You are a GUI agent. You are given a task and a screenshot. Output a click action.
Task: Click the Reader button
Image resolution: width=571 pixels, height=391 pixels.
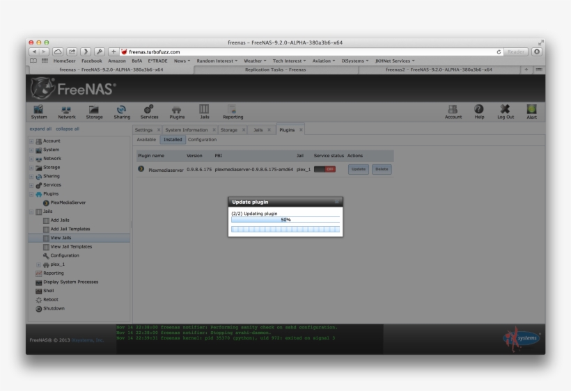[516, 51]
